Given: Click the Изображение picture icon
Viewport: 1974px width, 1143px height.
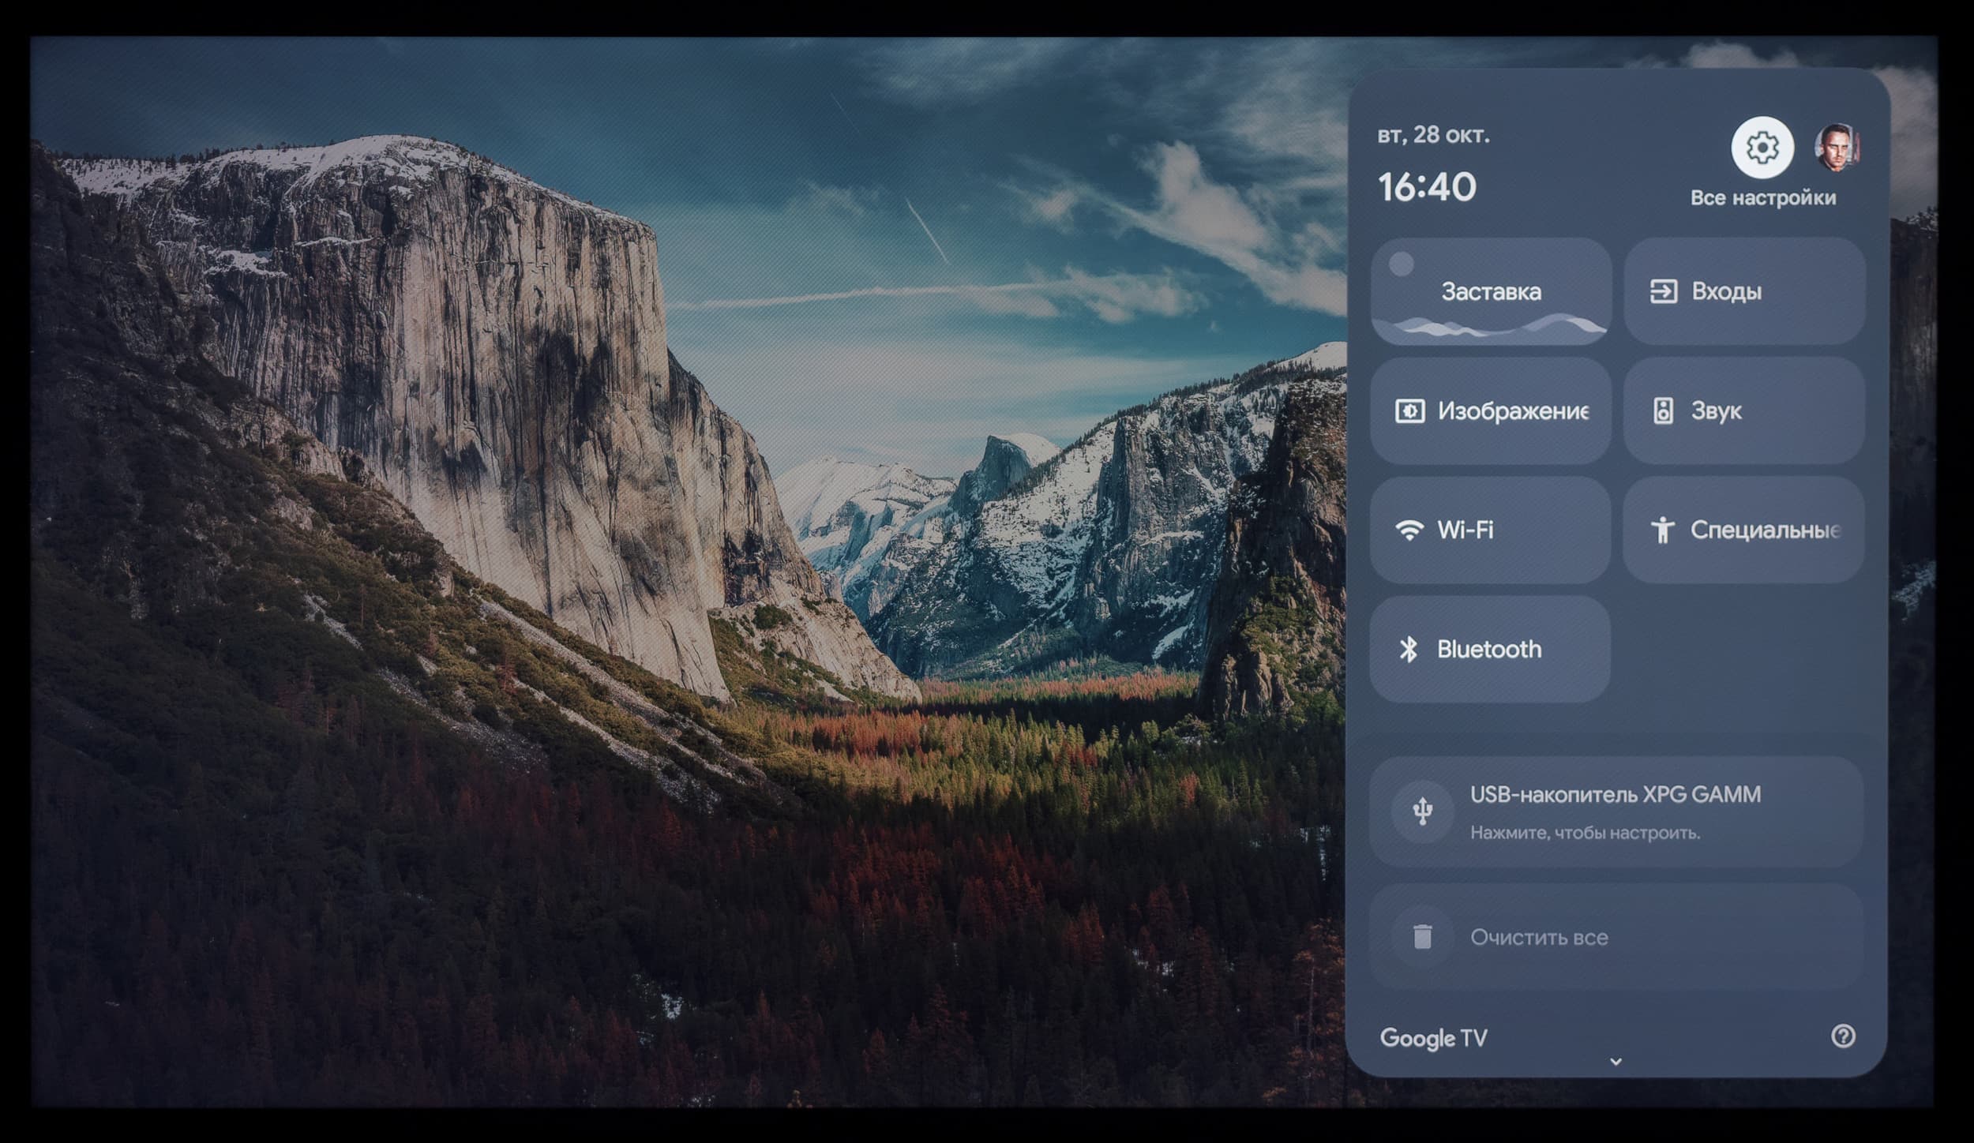Looking at the screenshot, I should [x=1409, y=411].
